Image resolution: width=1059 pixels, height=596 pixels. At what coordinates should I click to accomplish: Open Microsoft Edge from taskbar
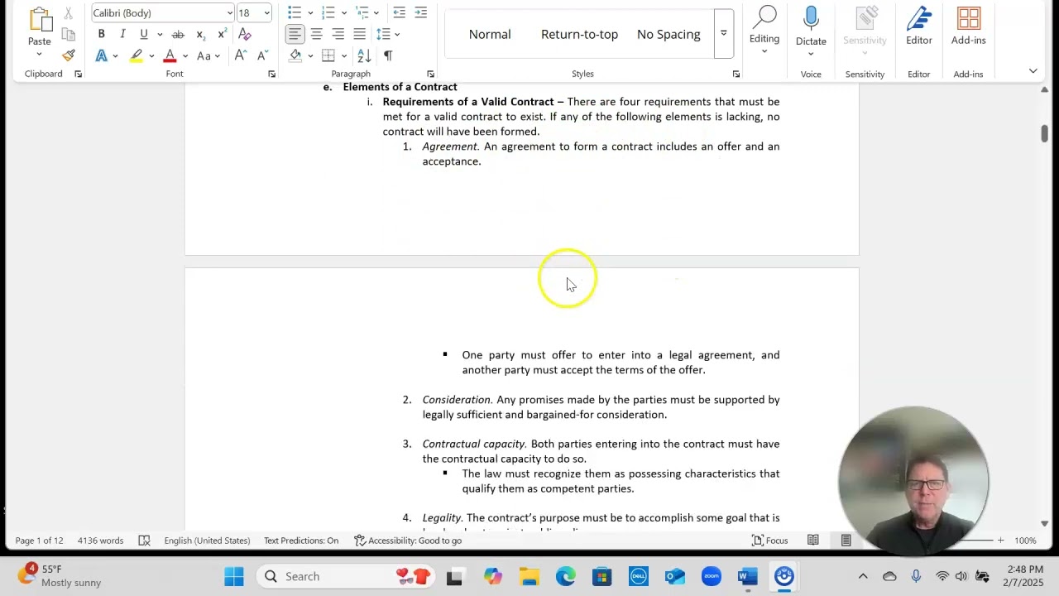click(x=566, y=576)
